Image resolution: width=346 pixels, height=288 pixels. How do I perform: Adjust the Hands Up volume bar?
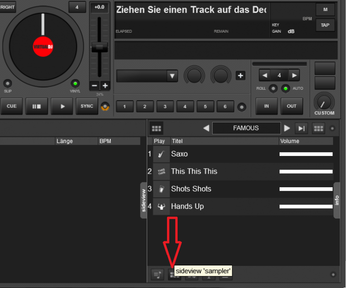[306, 206]
